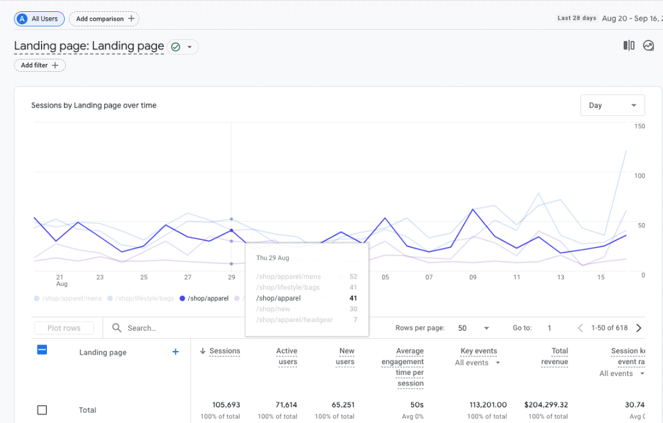The image size is (663, 423).
Task: Toggle the select-all rows checkbox
Action: (42, 350)
